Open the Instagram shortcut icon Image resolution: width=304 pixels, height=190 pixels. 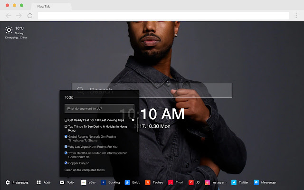click(x=208, y=182)
